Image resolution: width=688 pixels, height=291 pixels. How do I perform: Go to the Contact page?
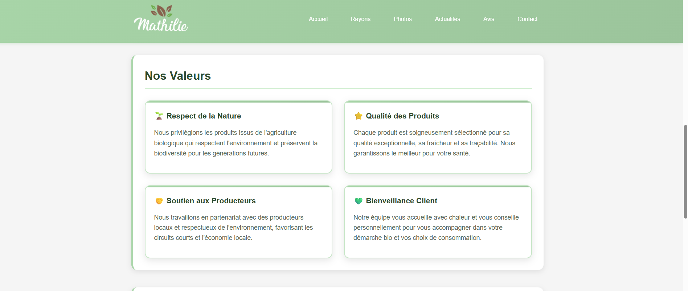(528, 19)
